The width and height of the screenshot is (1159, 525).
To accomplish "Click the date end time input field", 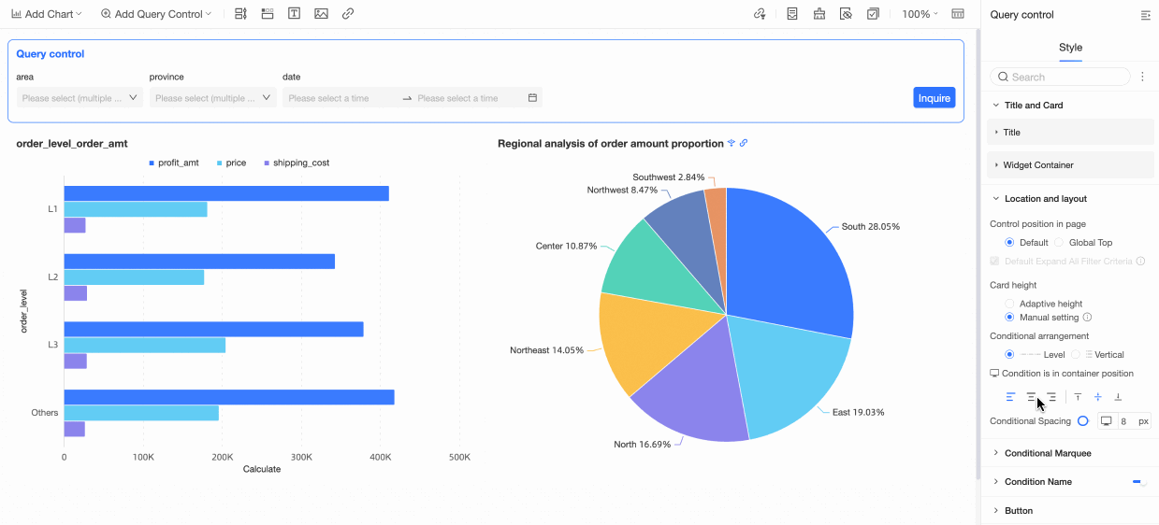I will [470, 98].
